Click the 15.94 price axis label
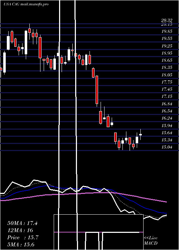This screenshot has width=179, height=250. [167, 126]
